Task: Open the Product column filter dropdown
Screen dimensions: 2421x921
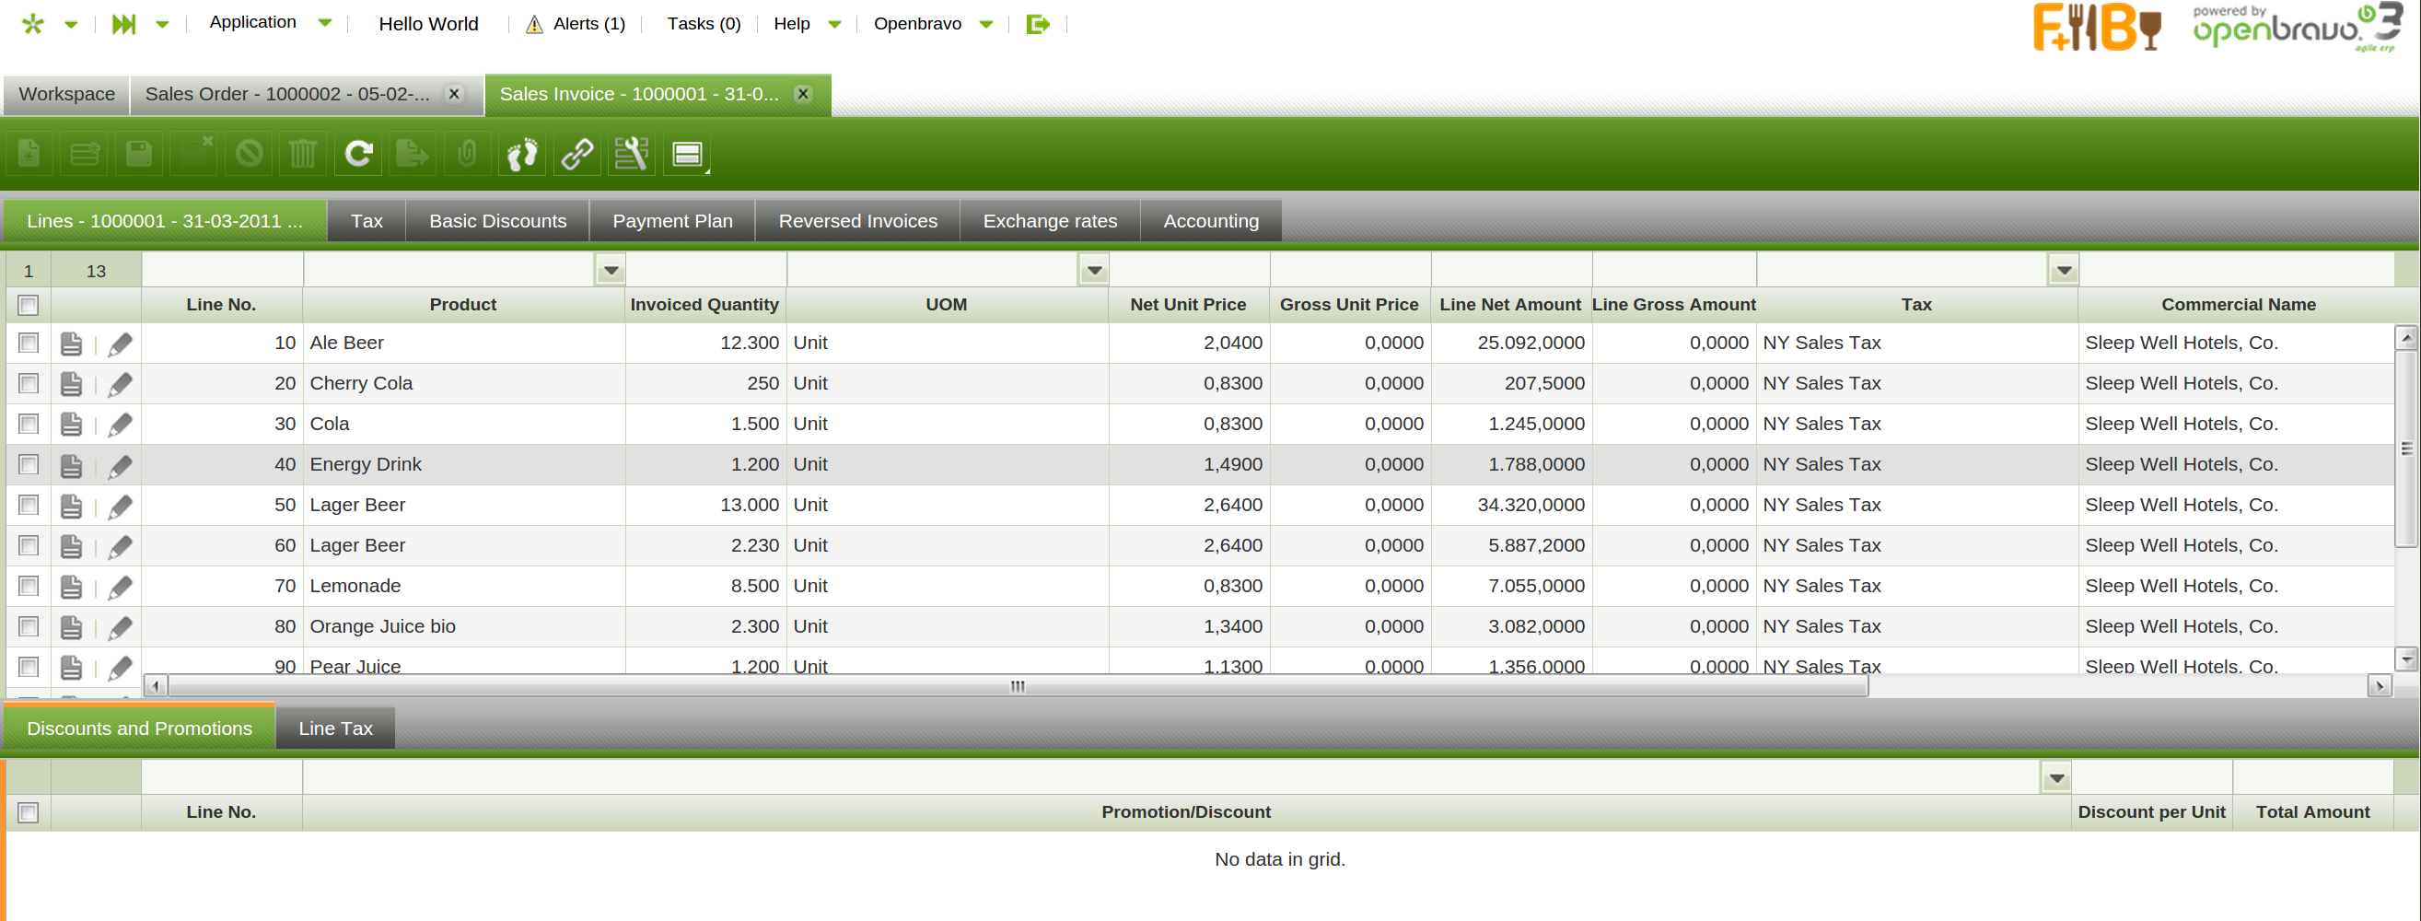Action: coord(611,271)
